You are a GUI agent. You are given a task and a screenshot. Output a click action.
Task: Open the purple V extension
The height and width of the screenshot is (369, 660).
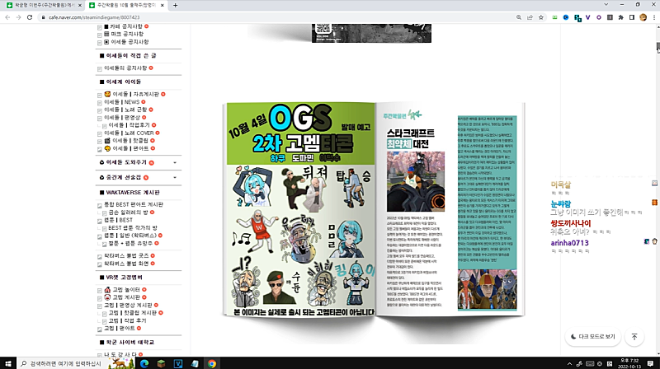click(x=587, y=17)
